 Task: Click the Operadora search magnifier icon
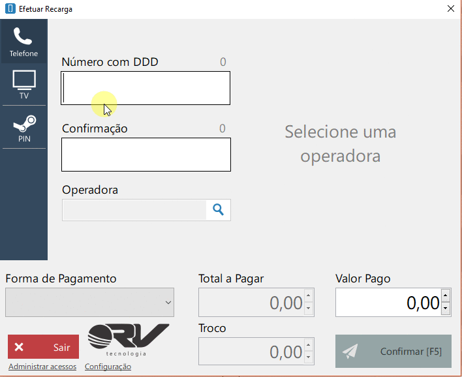pos(219,210)
